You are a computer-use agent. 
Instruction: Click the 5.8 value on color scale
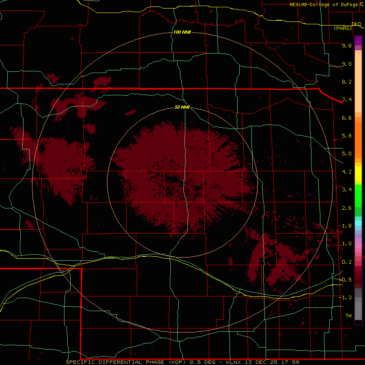(347, 136)
